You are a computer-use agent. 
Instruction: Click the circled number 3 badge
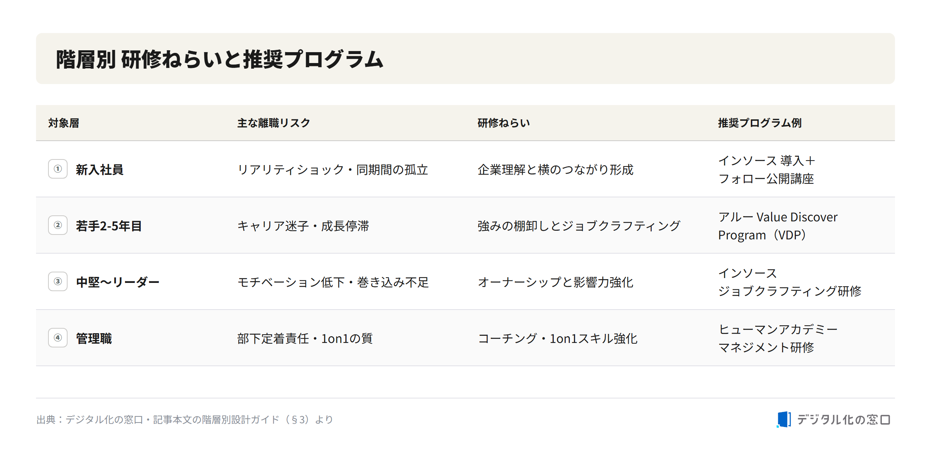[58, 281]
